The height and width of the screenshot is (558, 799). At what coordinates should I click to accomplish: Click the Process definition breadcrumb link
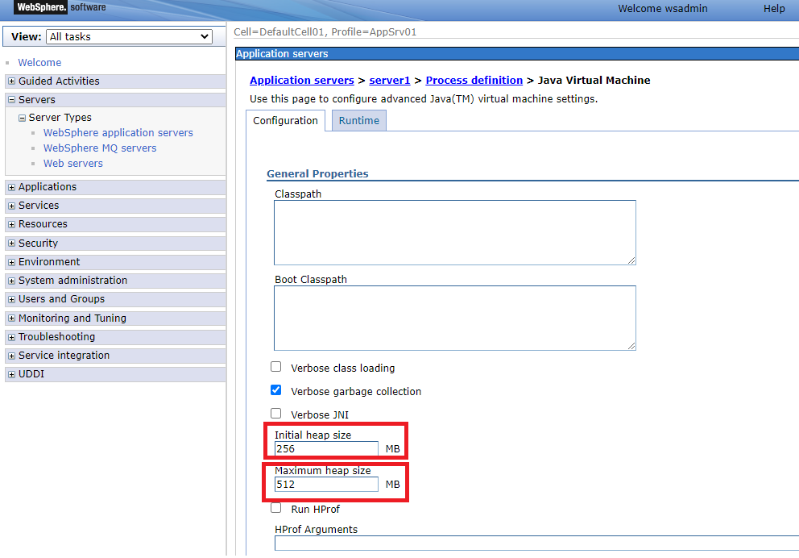474,80
